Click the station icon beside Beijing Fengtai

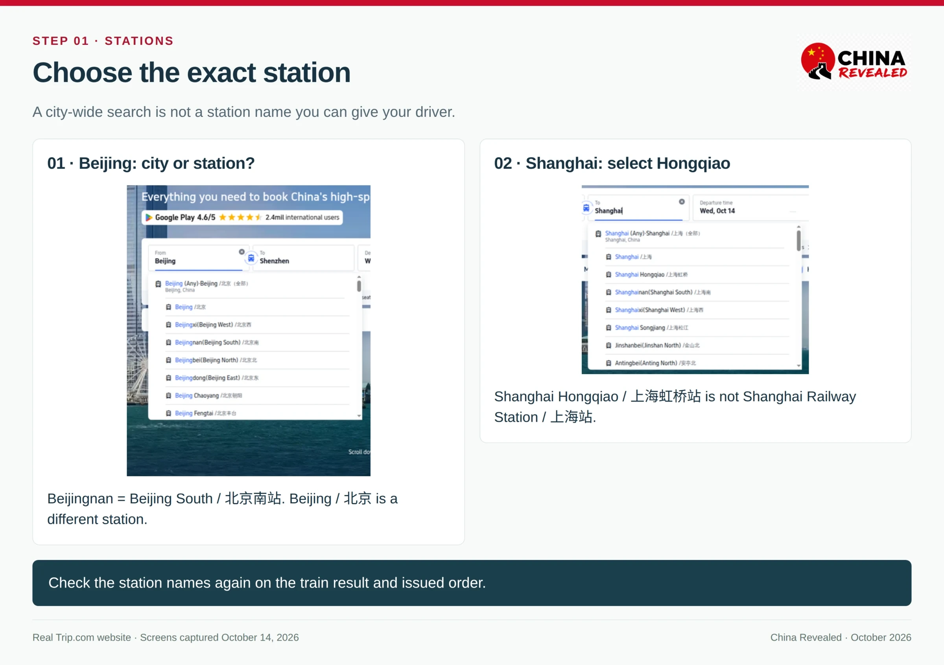[x=168, y=413]
